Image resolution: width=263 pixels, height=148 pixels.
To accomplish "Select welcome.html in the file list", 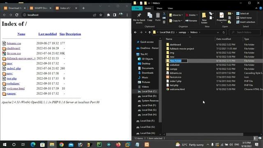I will [177, 89].
